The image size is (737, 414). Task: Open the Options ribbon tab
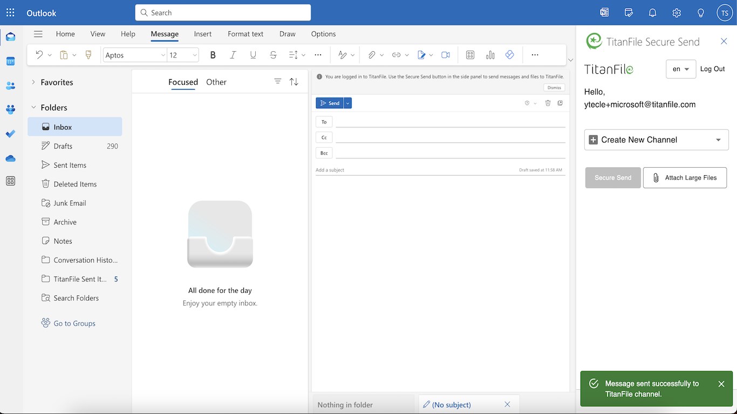(x=324, y=34)
